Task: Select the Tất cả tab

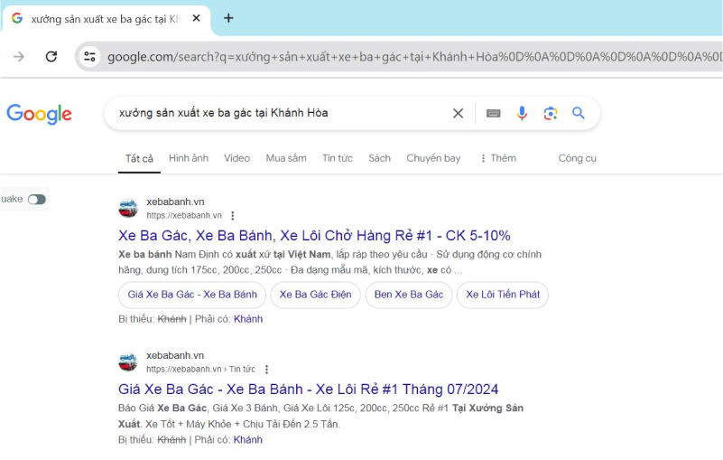Action: click(x=139, y=158)
